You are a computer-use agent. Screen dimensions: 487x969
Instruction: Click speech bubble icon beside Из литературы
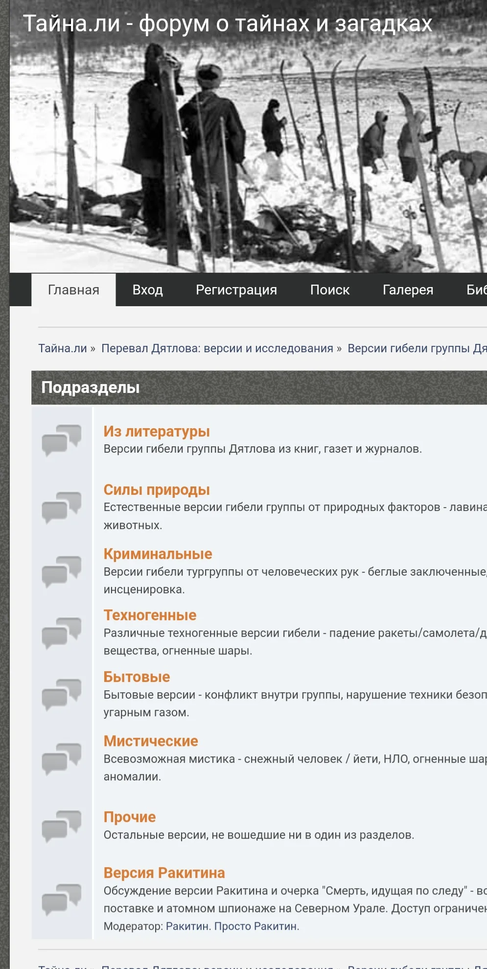click(62, 440)
